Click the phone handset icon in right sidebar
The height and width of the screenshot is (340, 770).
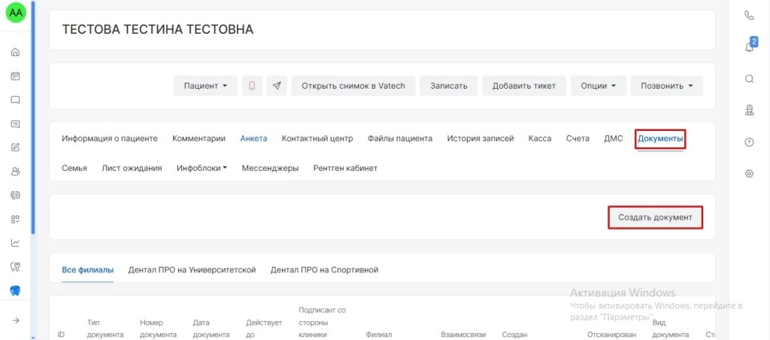[749, 15]
